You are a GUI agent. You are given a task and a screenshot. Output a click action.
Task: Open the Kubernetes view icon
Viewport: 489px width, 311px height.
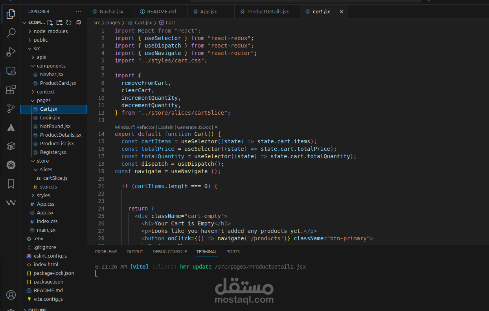click(x=11, y=165)
